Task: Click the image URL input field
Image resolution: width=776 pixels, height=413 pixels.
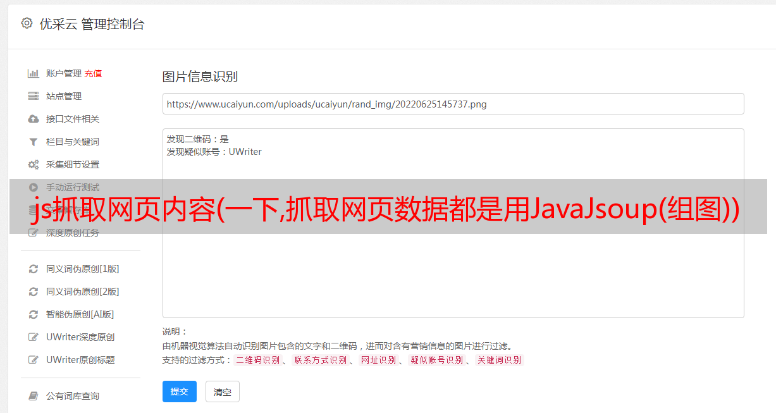Action: [453, 104]
